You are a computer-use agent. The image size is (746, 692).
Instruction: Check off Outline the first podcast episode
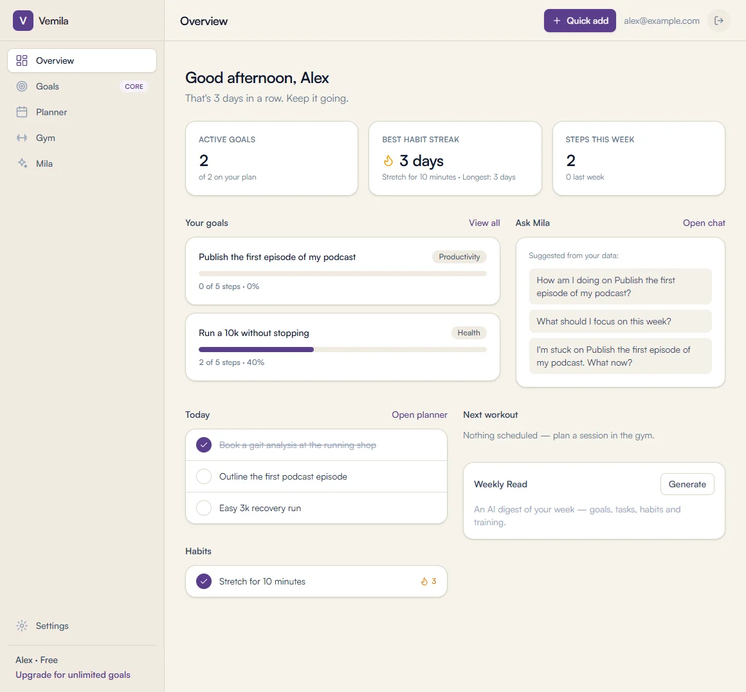[204, 476]
